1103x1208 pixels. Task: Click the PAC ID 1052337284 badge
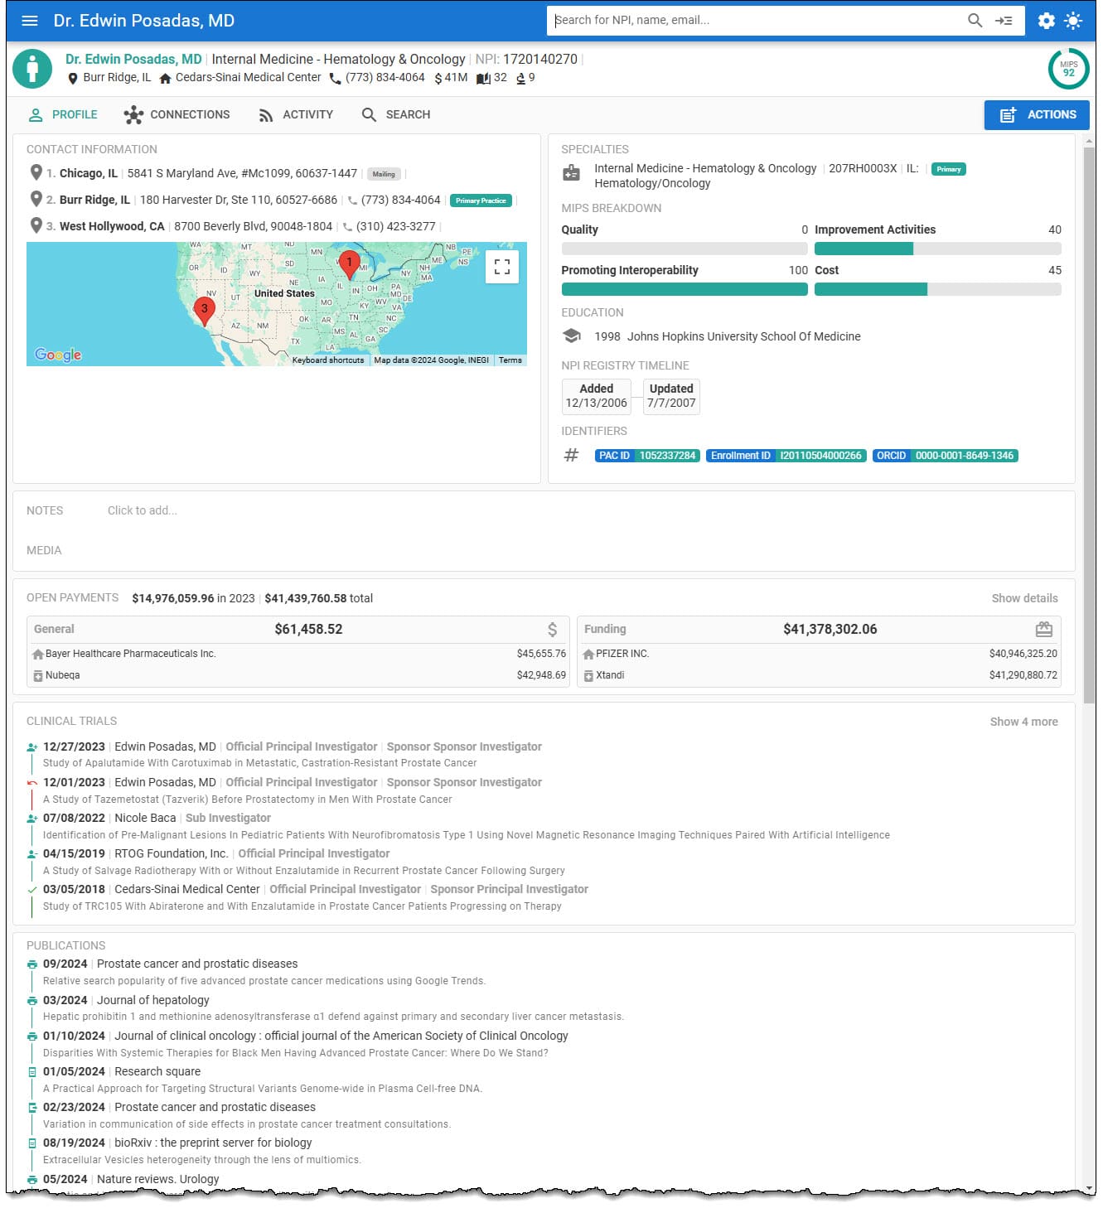647,456
